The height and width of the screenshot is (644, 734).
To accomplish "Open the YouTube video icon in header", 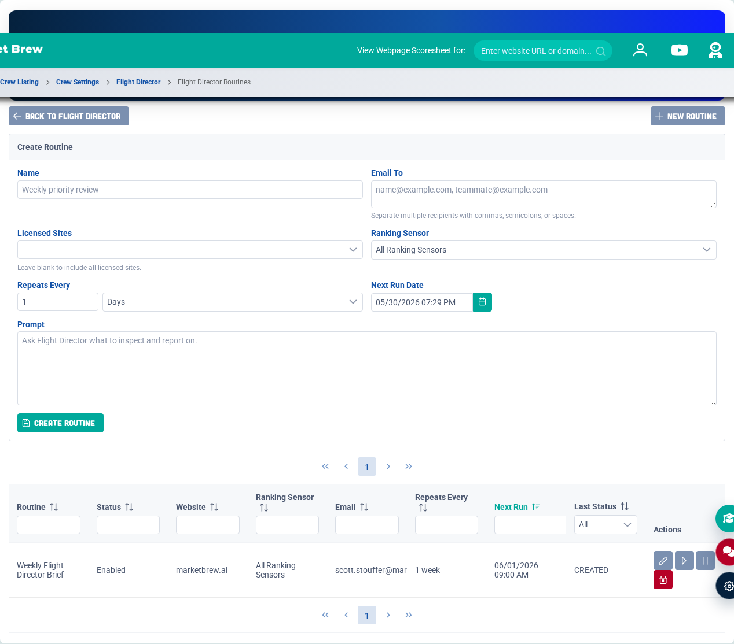I will click(x=680, y=50).
